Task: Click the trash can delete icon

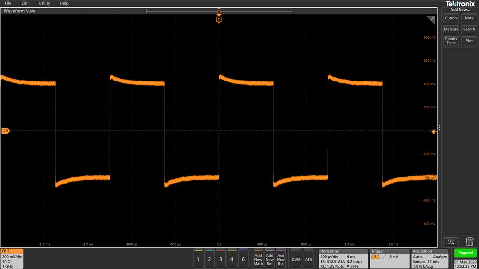Action: [469, 241]
